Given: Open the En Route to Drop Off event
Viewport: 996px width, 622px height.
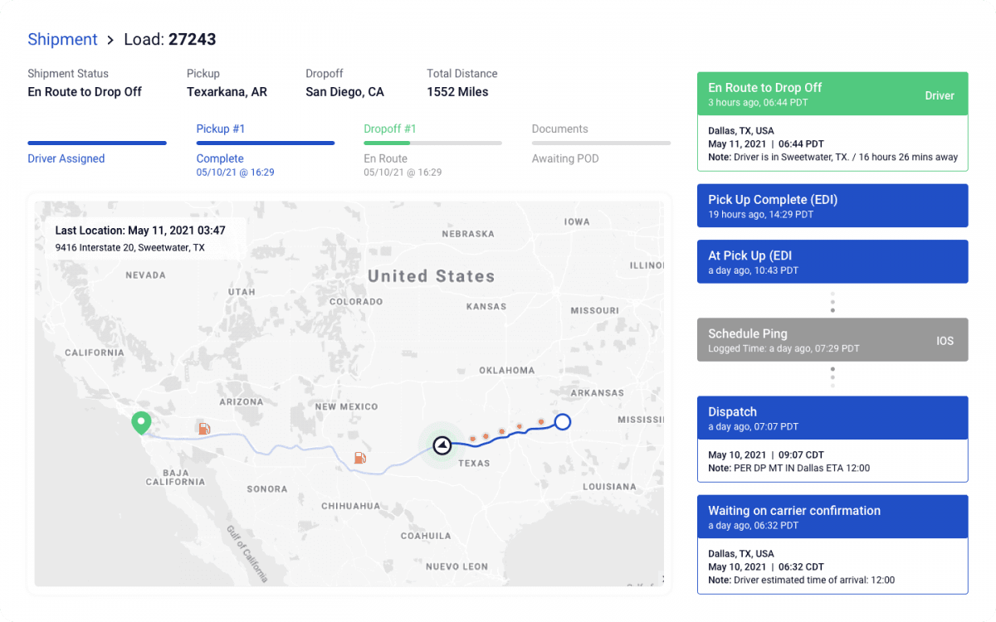Looking at the screenshot, I should tap(832, 94).
